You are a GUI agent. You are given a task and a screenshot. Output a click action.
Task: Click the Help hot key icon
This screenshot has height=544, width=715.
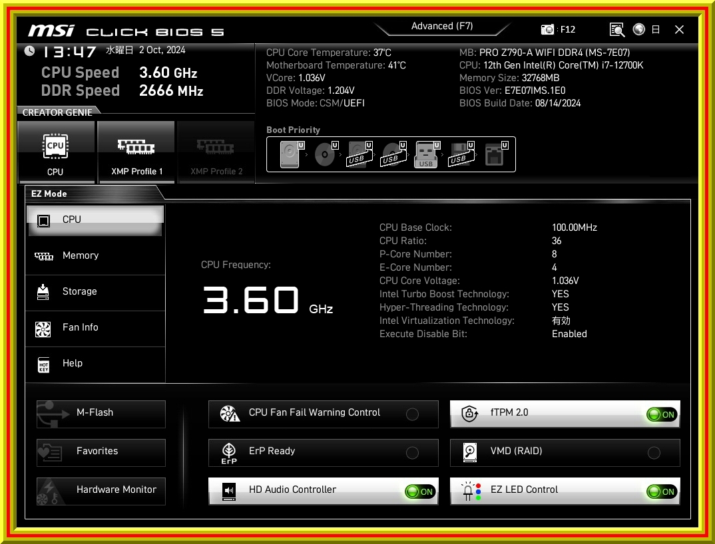pos(43,364)
